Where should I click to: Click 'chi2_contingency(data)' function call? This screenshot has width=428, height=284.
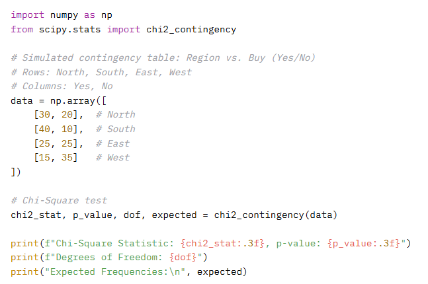coord(276,215)
